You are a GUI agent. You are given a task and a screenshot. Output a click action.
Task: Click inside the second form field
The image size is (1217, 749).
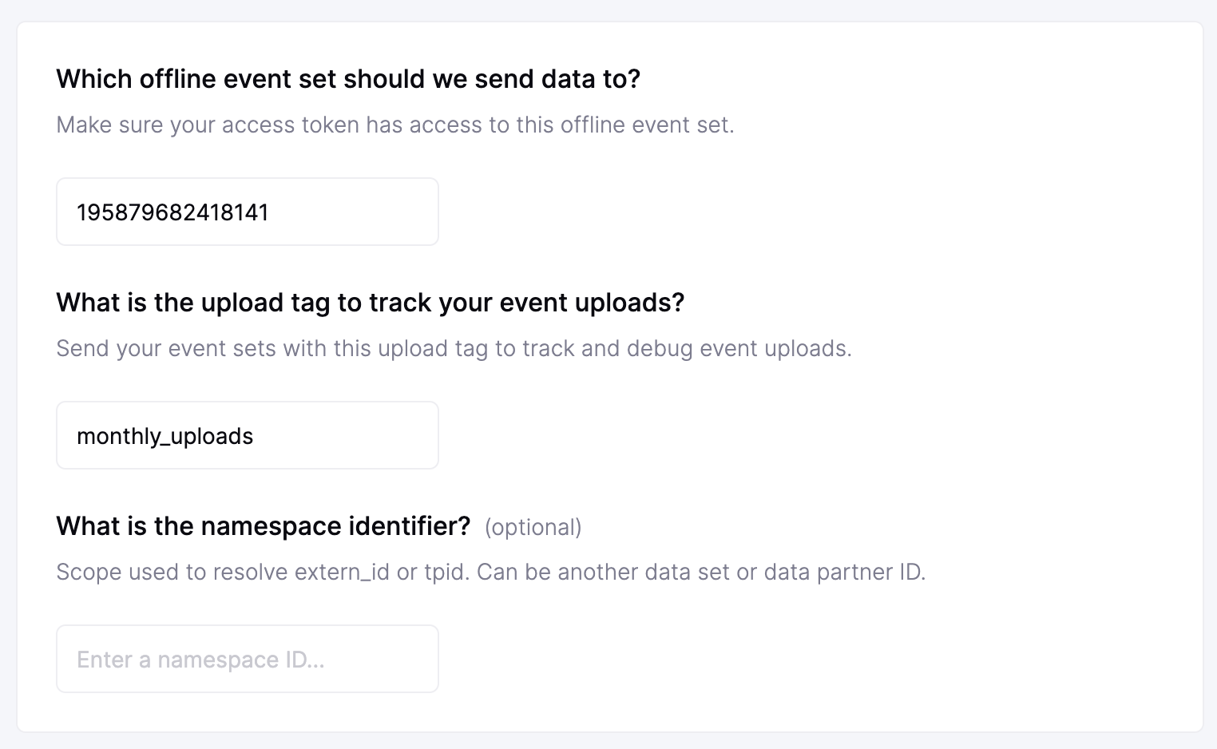click(247, 435)
